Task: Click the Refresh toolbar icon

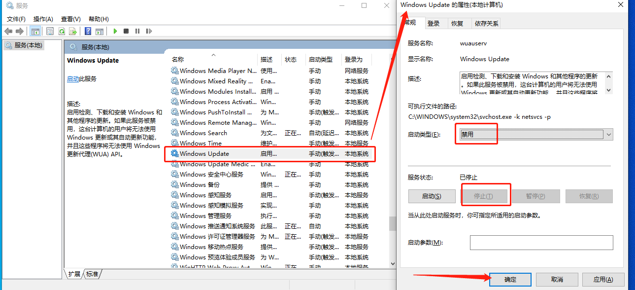Action: [x=62, y=31]
